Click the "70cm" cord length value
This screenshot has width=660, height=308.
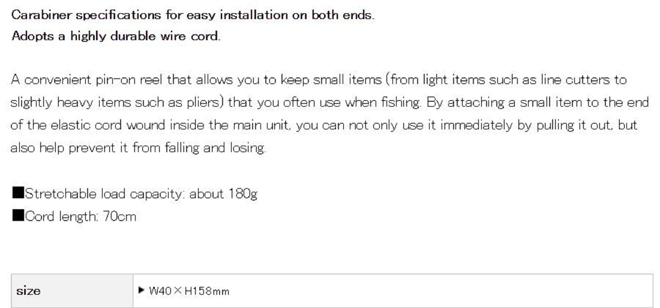click(x=119, y=217)
